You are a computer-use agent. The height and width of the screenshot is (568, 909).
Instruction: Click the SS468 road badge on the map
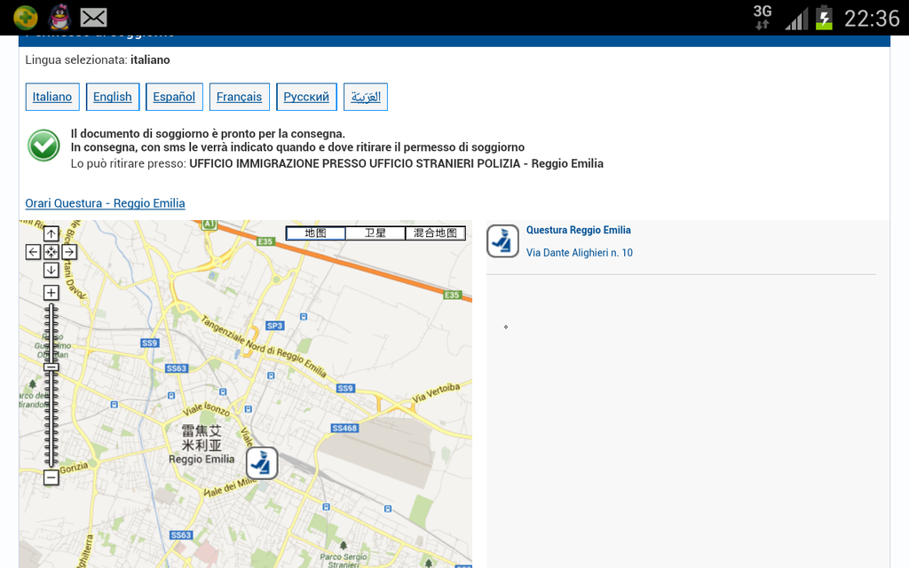pos(345,429)
